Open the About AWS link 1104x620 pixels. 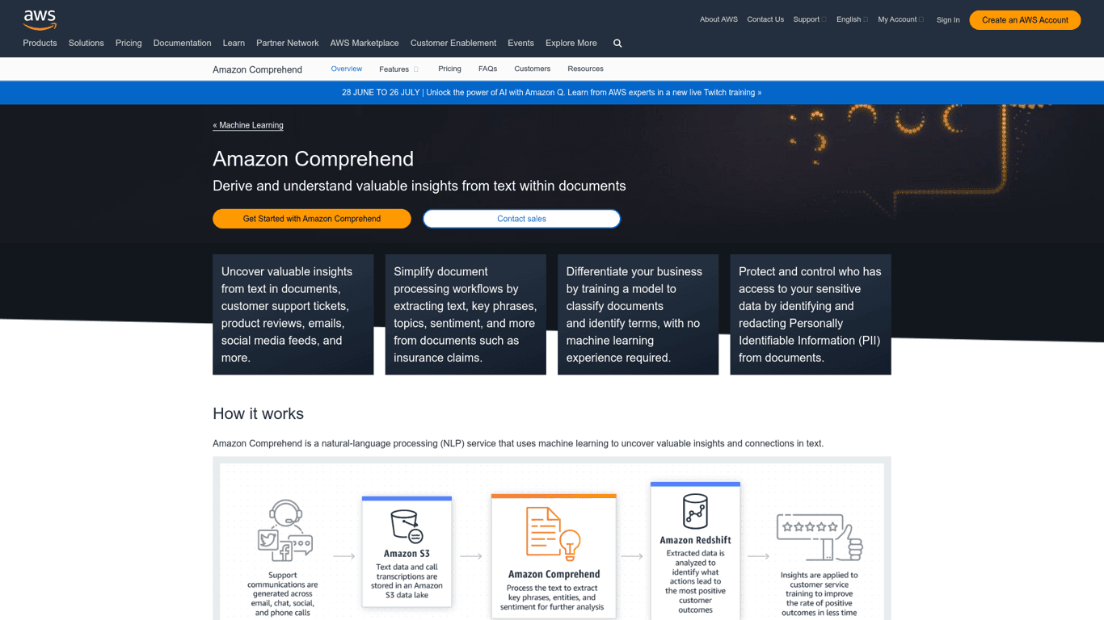point(718,19)
